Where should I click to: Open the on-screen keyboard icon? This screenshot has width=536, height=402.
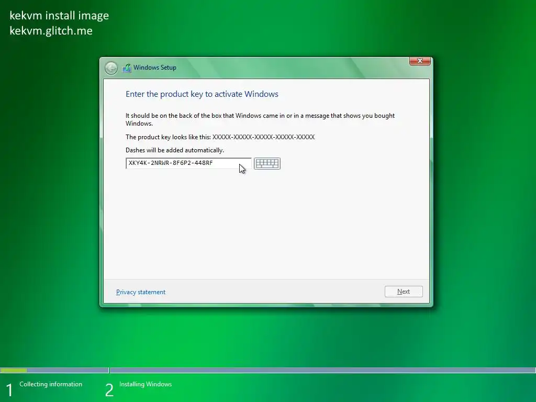267,163
